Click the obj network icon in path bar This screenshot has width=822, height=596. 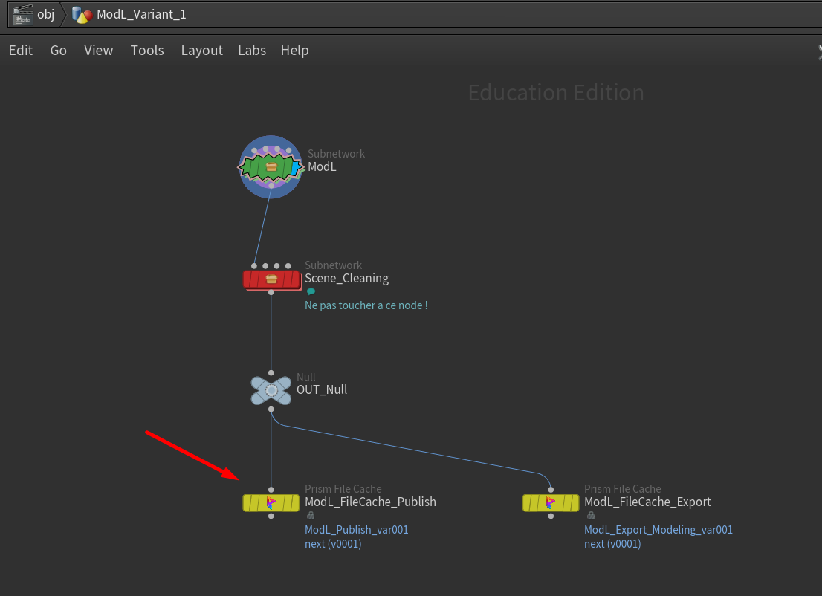(24, 14)
